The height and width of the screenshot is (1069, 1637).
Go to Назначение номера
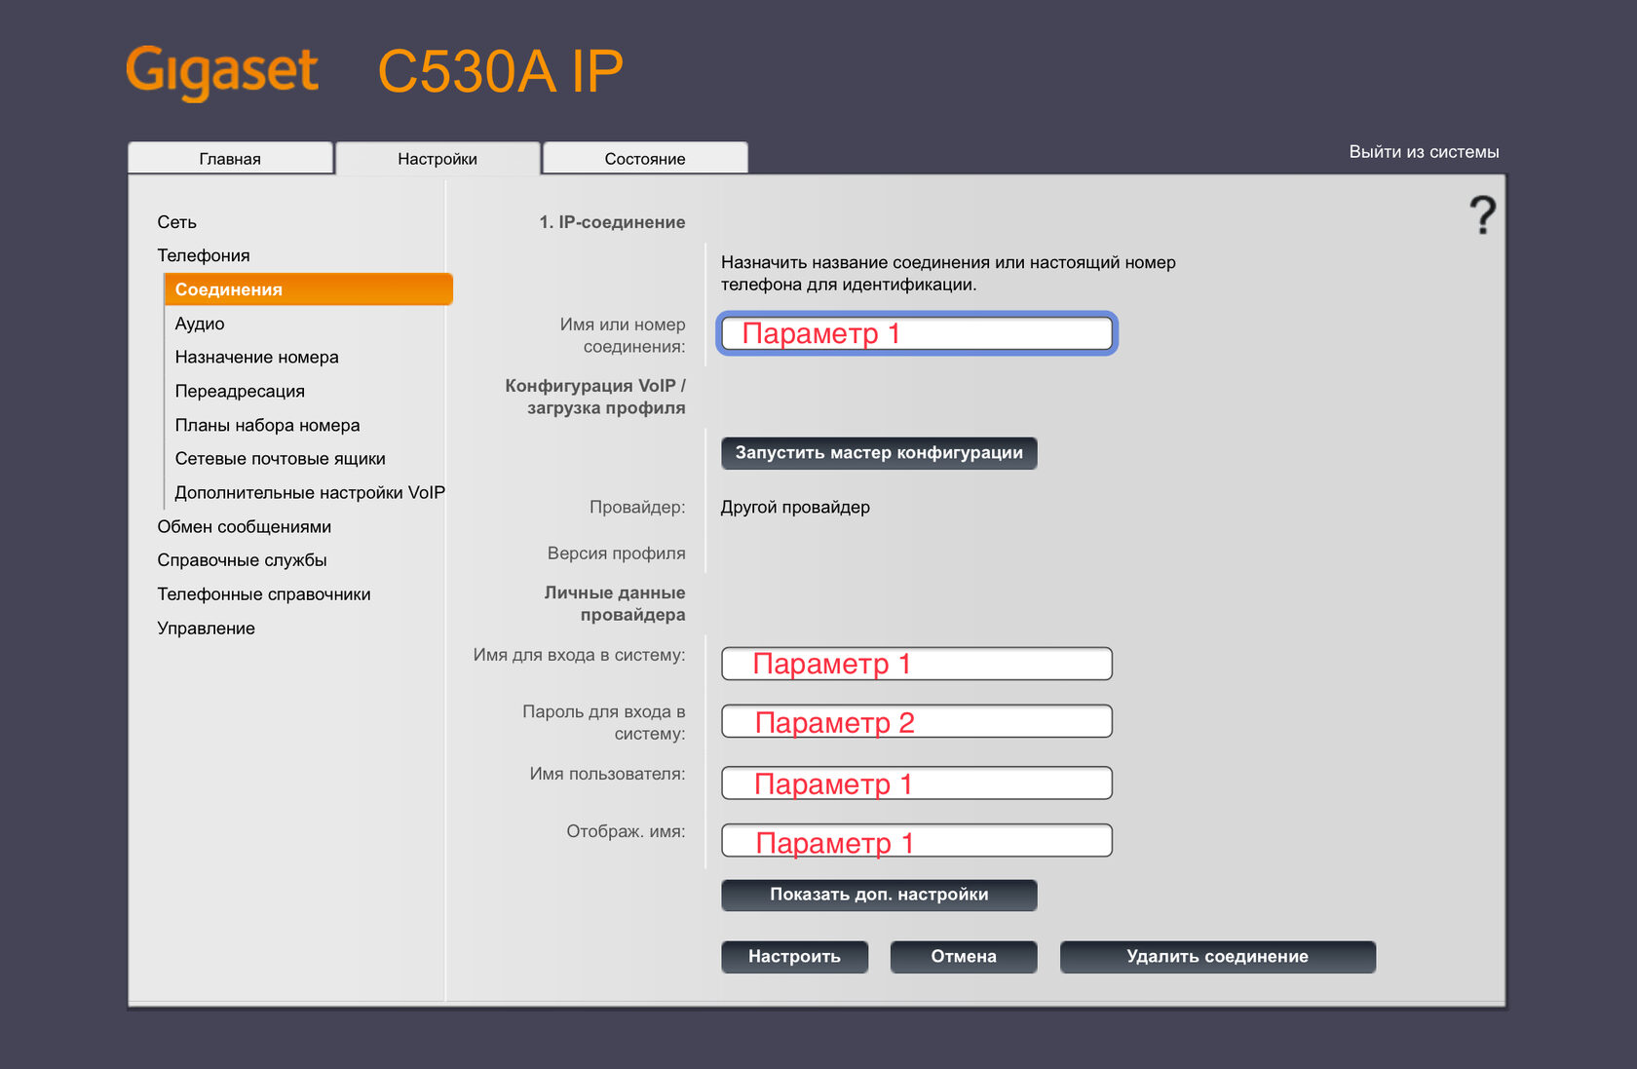pos(257,358)
